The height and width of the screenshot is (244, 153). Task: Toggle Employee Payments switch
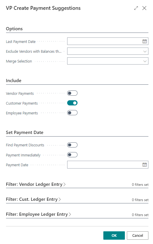point(72,113)
